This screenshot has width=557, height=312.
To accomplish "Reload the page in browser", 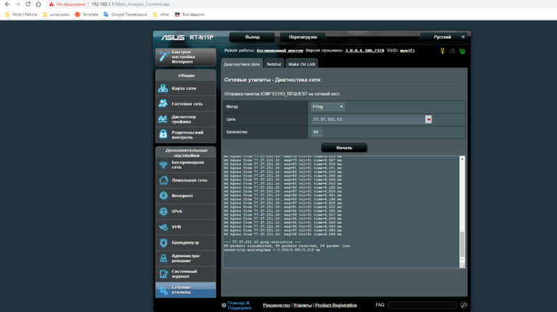I will tap(28, 4).
